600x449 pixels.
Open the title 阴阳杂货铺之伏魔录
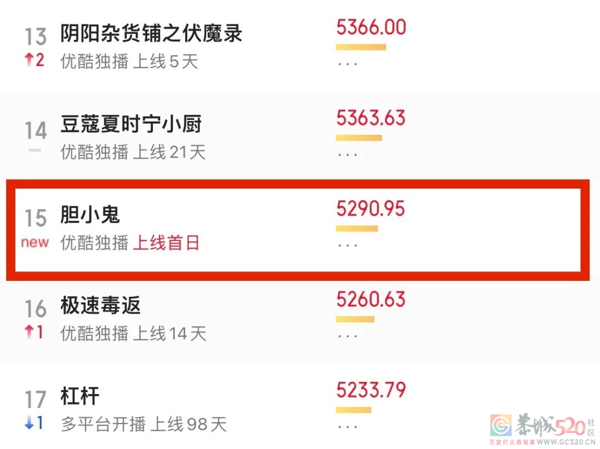point(151,34)
